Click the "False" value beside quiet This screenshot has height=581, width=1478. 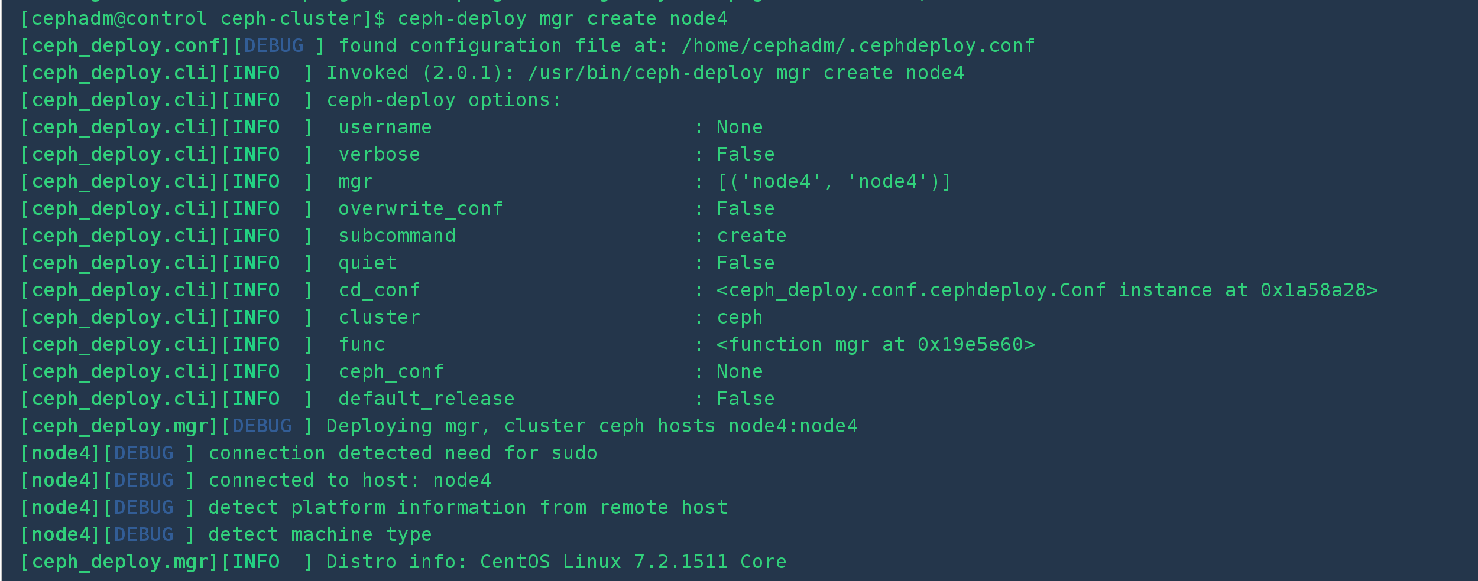746,263
